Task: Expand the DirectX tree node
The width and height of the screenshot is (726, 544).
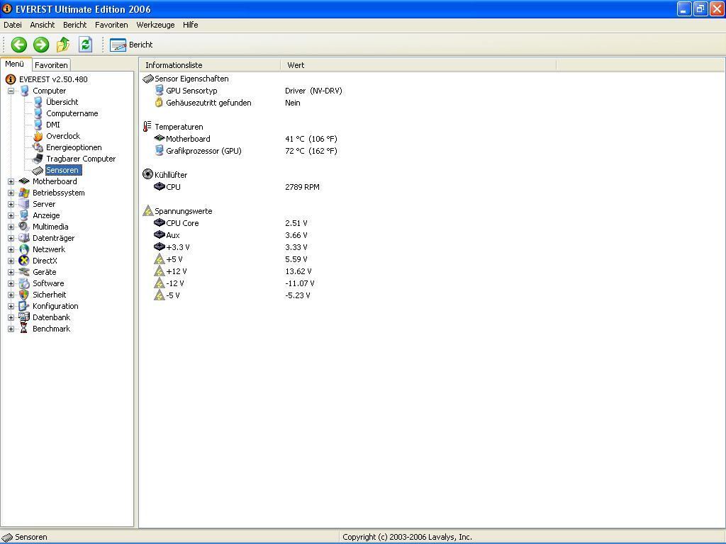Action: 11,261
